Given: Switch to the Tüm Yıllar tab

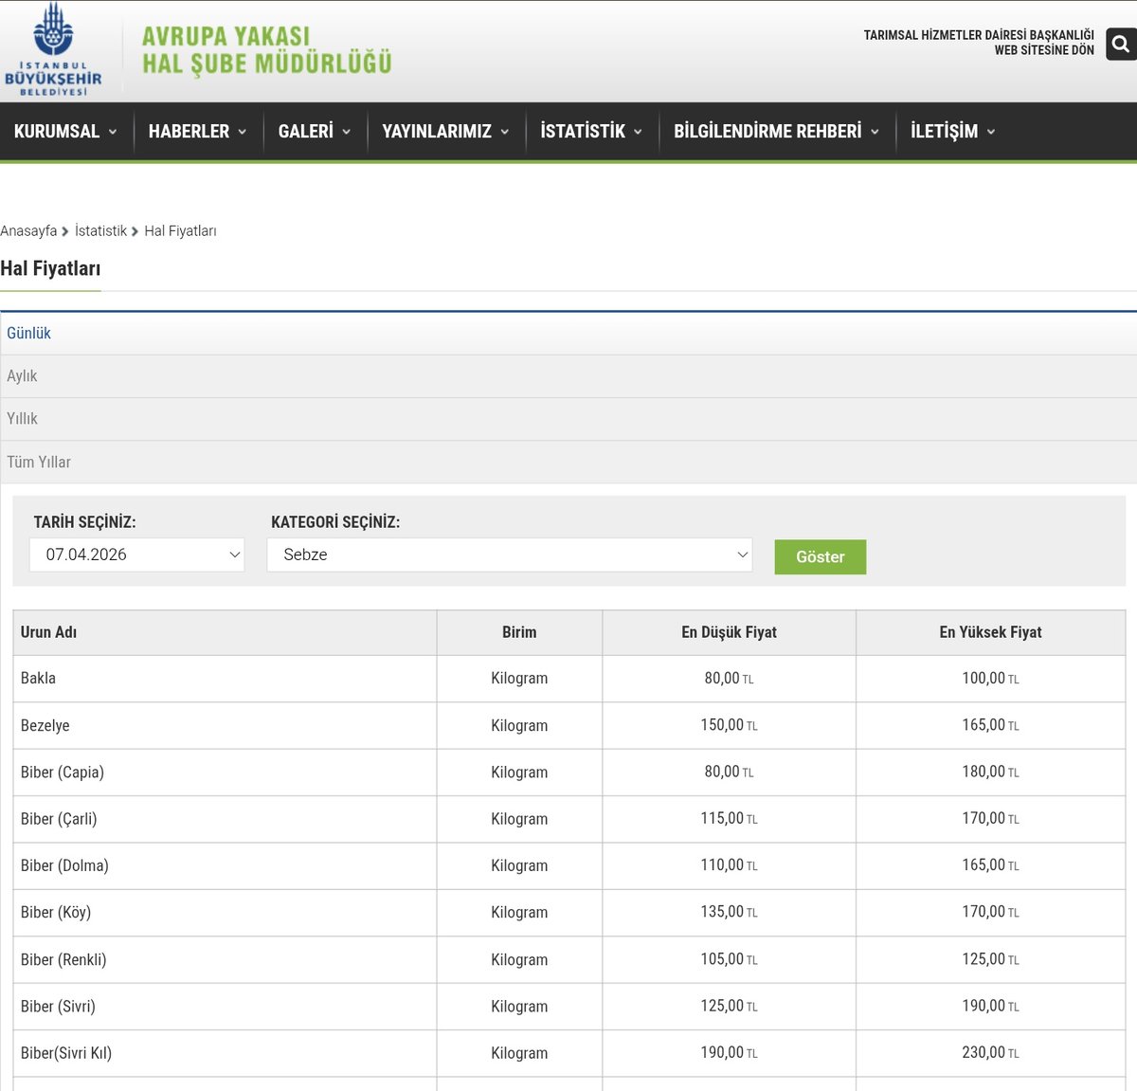Looking at the screenshot, I should pyautogui.click(x=568, y=463).
